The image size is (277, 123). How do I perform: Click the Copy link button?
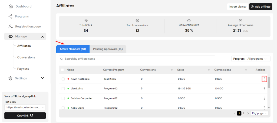(x=25, y=116)
